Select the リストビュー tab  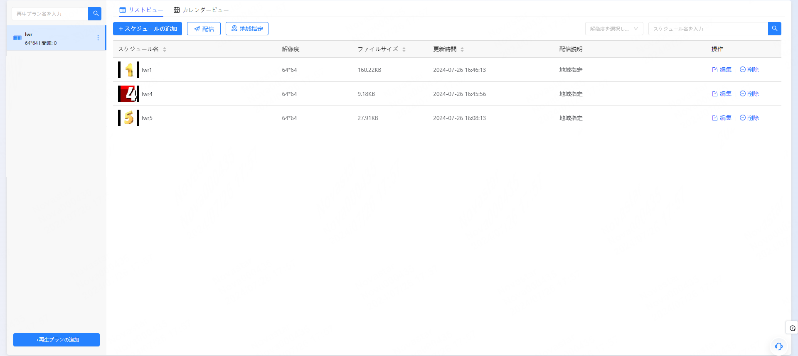tap(141, 10)
